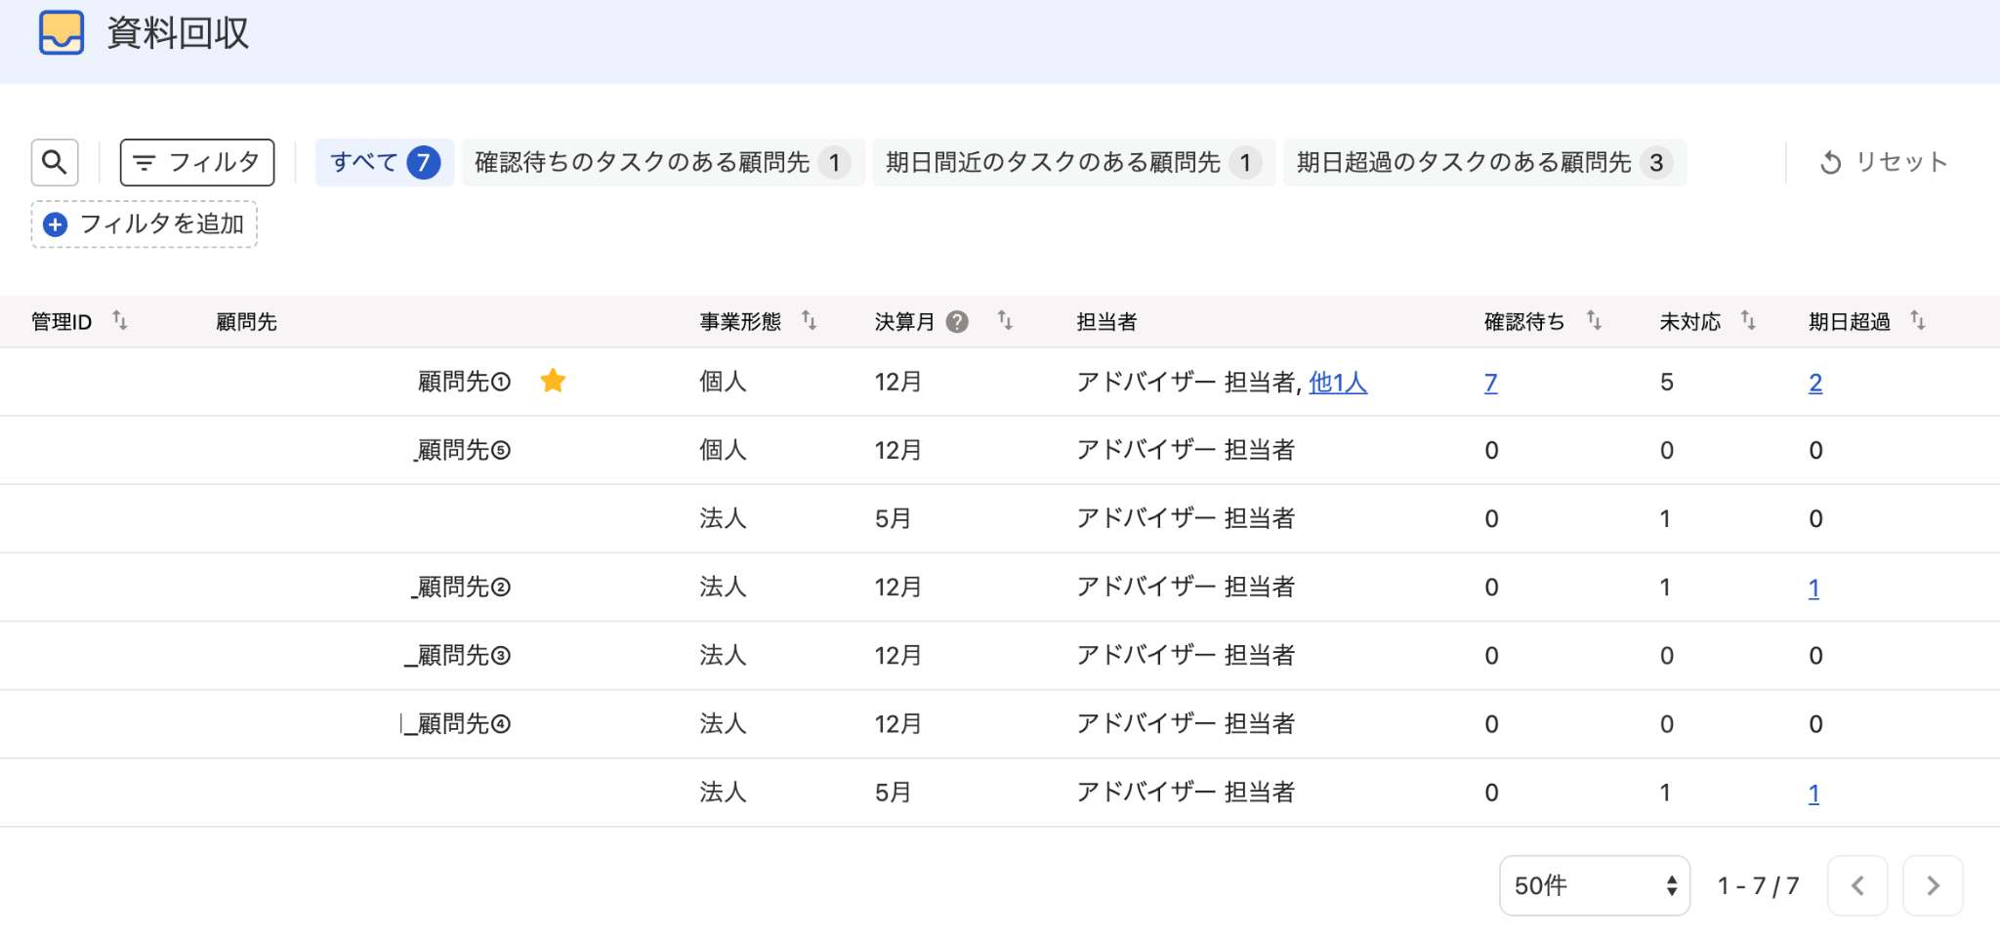2000x936 pixels.
Task: Open 期日超過 link in last row
Action: (1813, 794)
